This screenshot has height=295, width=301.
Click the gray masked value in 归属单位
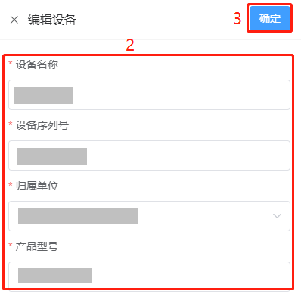pyautogui.click(x=78, y=215)
